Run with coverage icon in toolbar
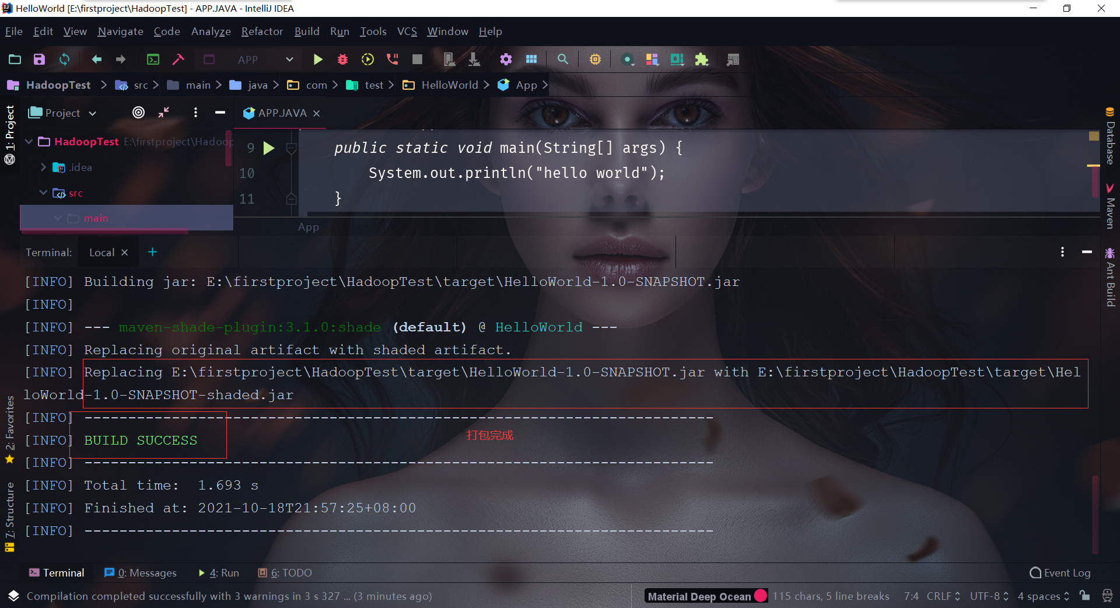The width and height of the screenshot is (1120, 608). coord(367,60)
